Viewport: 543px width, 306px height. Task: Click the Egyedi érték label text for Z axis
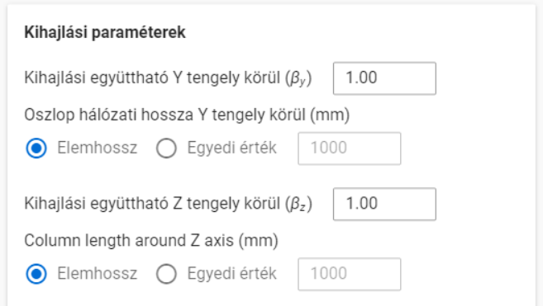pos(231,274)
